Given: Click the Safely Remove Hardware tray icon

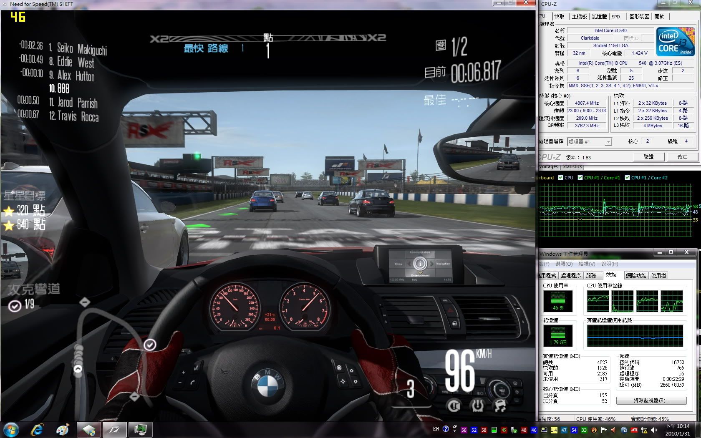Looking at the screenshot, I should coord(514,430).
